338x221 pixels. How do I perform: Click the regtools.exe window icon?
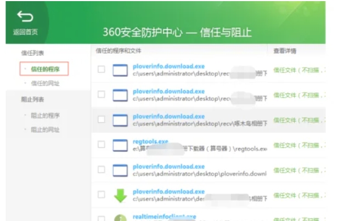[120, 145]
